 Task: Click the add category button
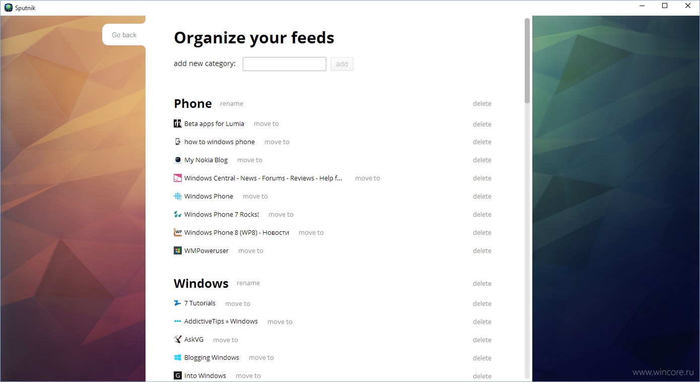point(342,64)
